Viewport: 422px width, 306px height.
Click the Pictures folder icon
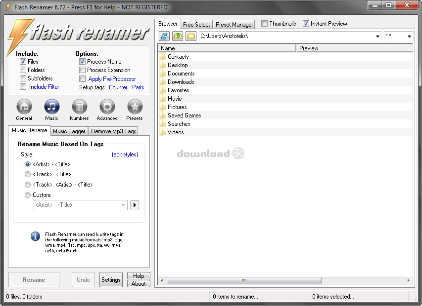tap(162, 107)
